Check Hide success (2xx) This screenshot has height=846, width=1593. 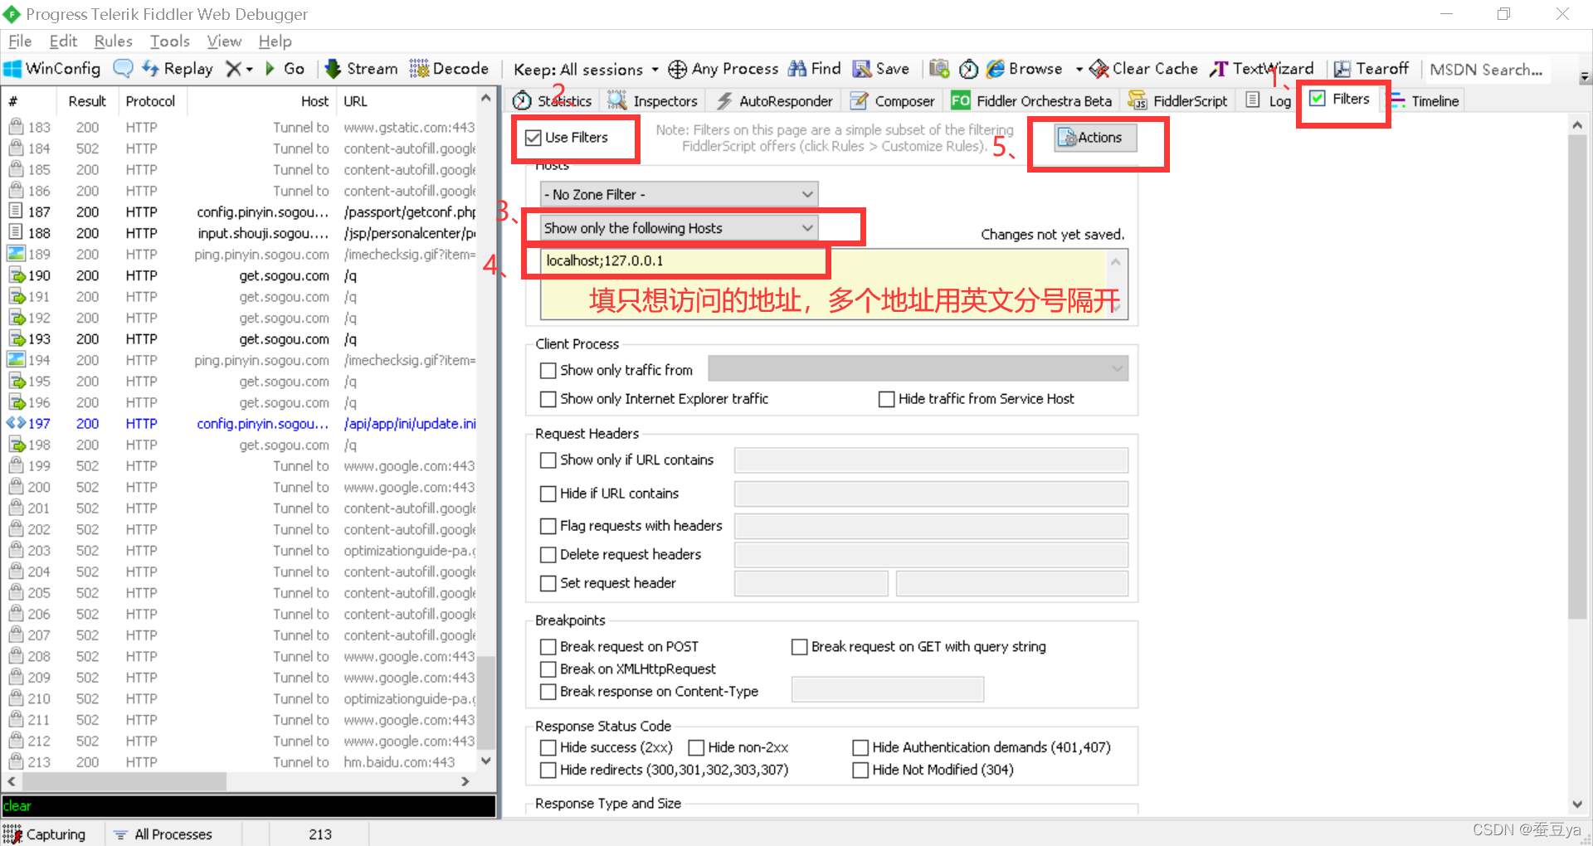(548, 748)
